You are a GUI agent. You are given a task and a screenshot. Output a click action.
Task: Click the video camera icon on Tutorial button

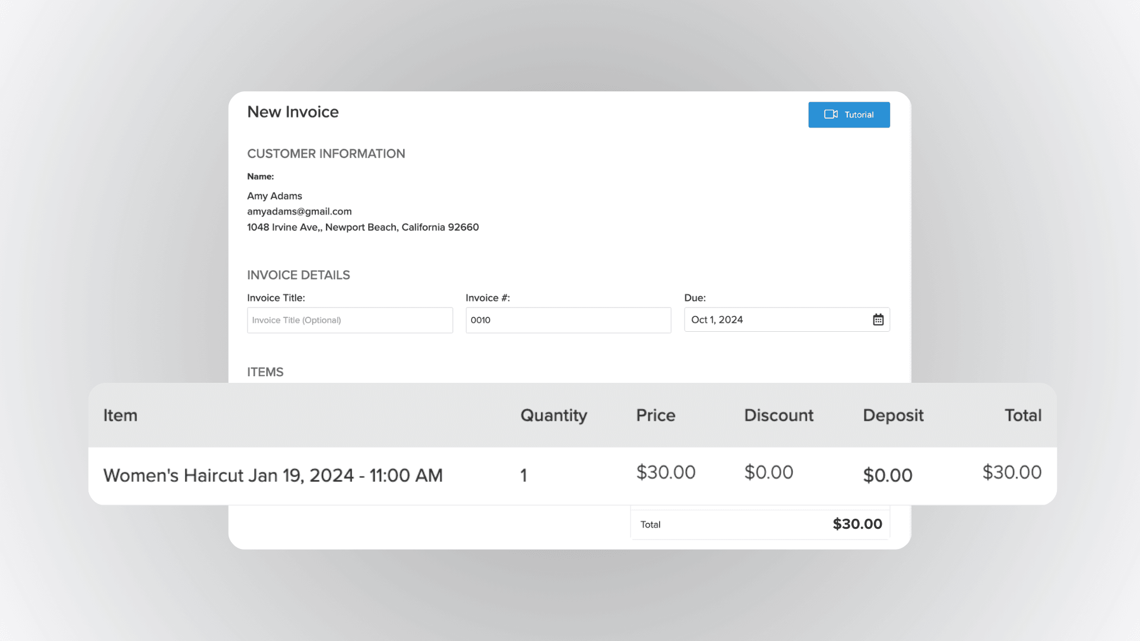point(831,115)
